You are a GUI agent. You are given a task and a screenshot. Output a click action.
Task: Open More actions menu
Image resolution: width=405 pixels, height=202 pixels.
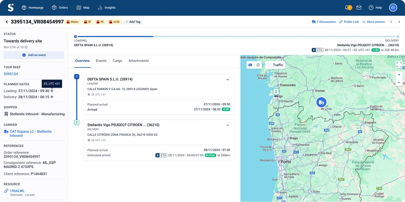[373, 22]
